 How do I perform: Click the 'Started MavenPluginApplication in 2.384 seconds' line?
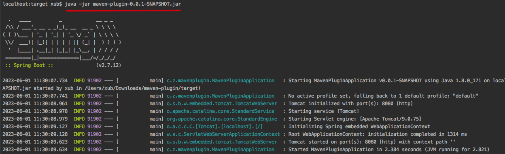388,150
